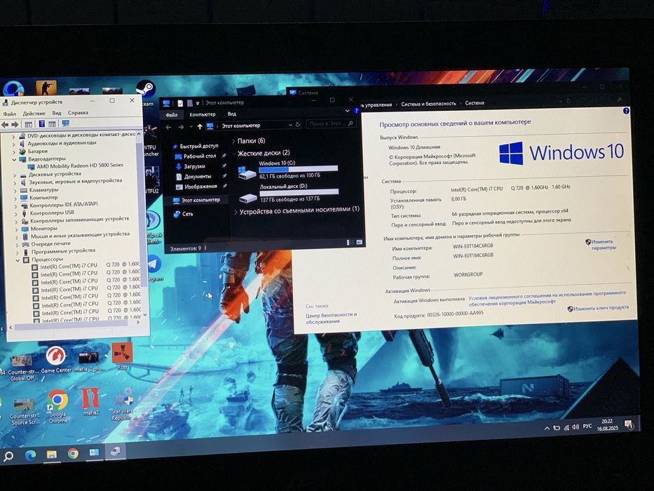Select Загрузки in Explorer sidebar
This screenshot has height=491, width=654.
click(x=191, y=167)
